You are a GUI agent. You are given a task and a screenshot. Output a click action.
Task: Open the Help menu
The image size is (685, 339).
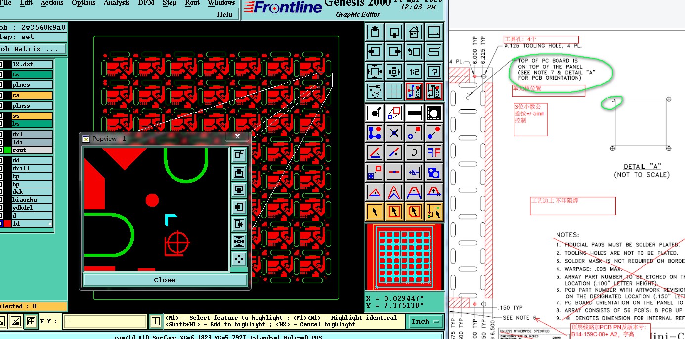(225, 14)
